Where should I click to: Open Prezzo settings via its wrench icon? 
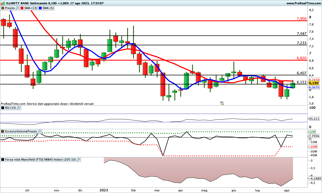click(17, 8)
